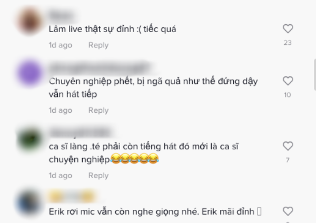Click the 10 likes count
The image size is (316, 223).
[288, 95]
